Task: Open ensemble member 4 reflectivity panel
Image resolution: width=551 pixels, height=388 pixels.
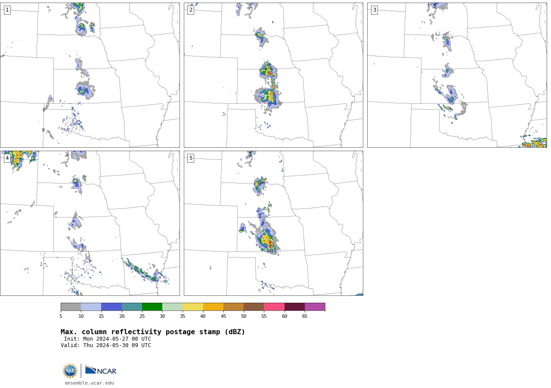Action: (x=90, y=223)
